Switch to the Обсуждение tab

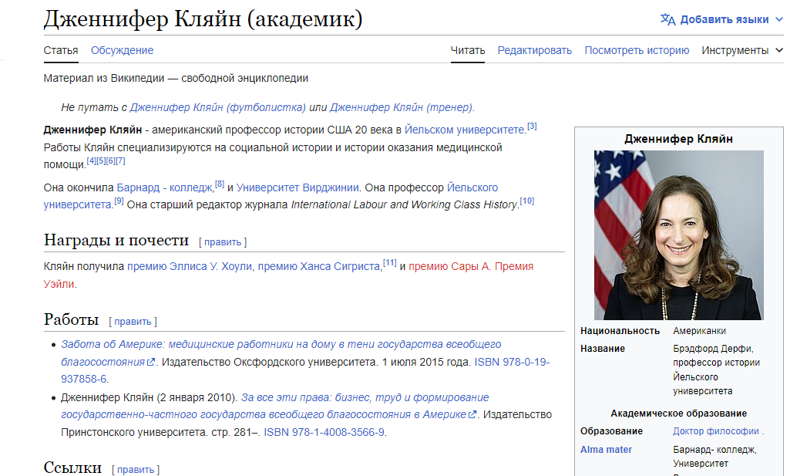click(122, 50)
